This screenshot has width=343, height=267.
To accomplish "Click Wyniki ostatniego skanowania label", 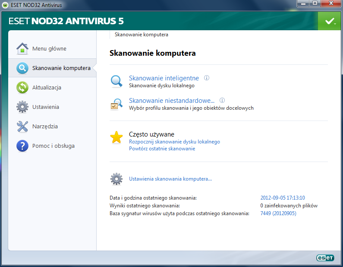I will 145,206.
